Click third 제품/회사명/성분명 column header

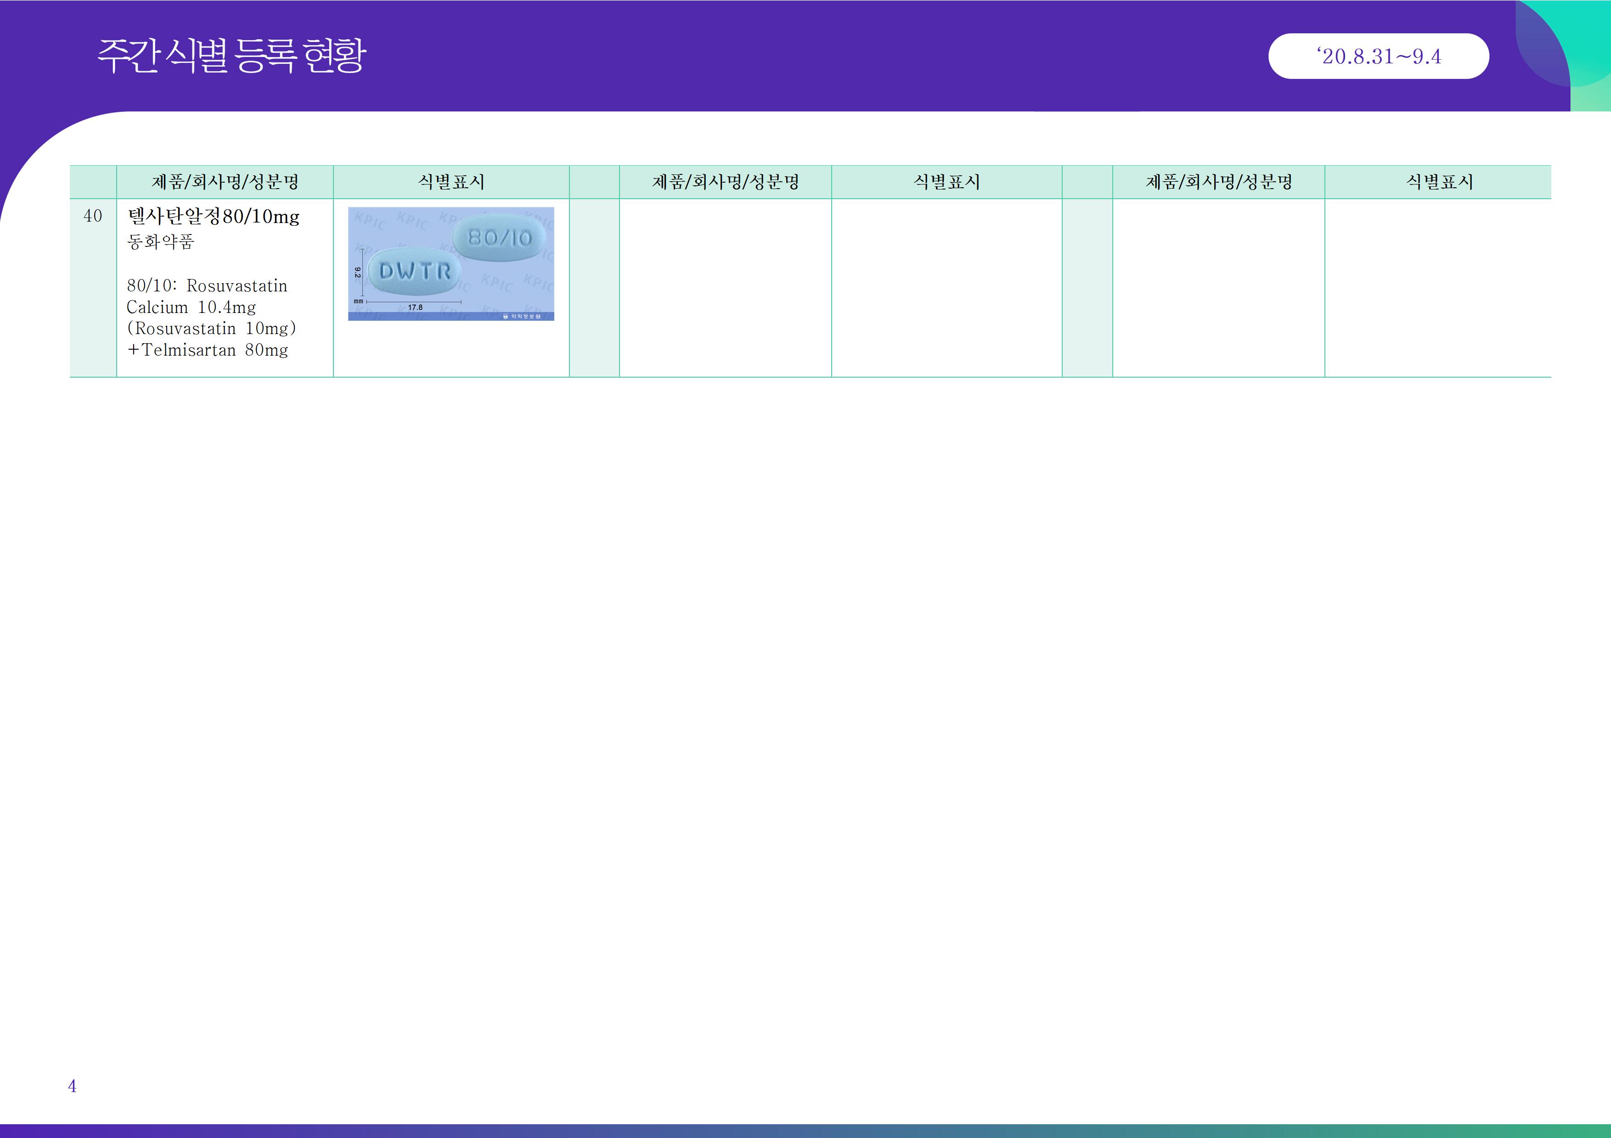coord(1218,182)
